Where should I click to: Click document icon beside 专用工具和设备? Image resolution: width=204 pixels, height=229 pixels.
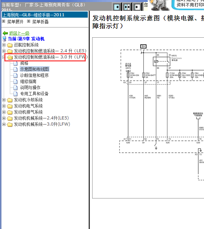point(16,94)
